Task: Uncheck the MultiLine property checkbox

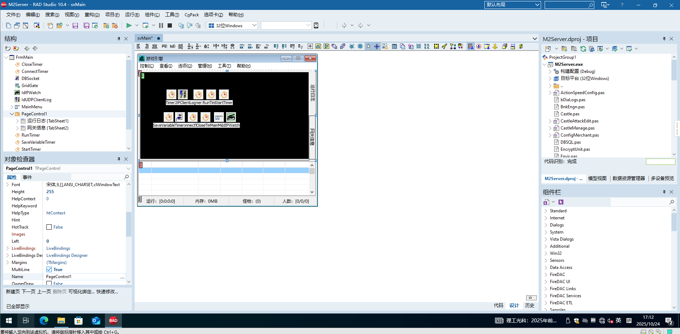Action: pyautogui.click(x=49, y=270)
